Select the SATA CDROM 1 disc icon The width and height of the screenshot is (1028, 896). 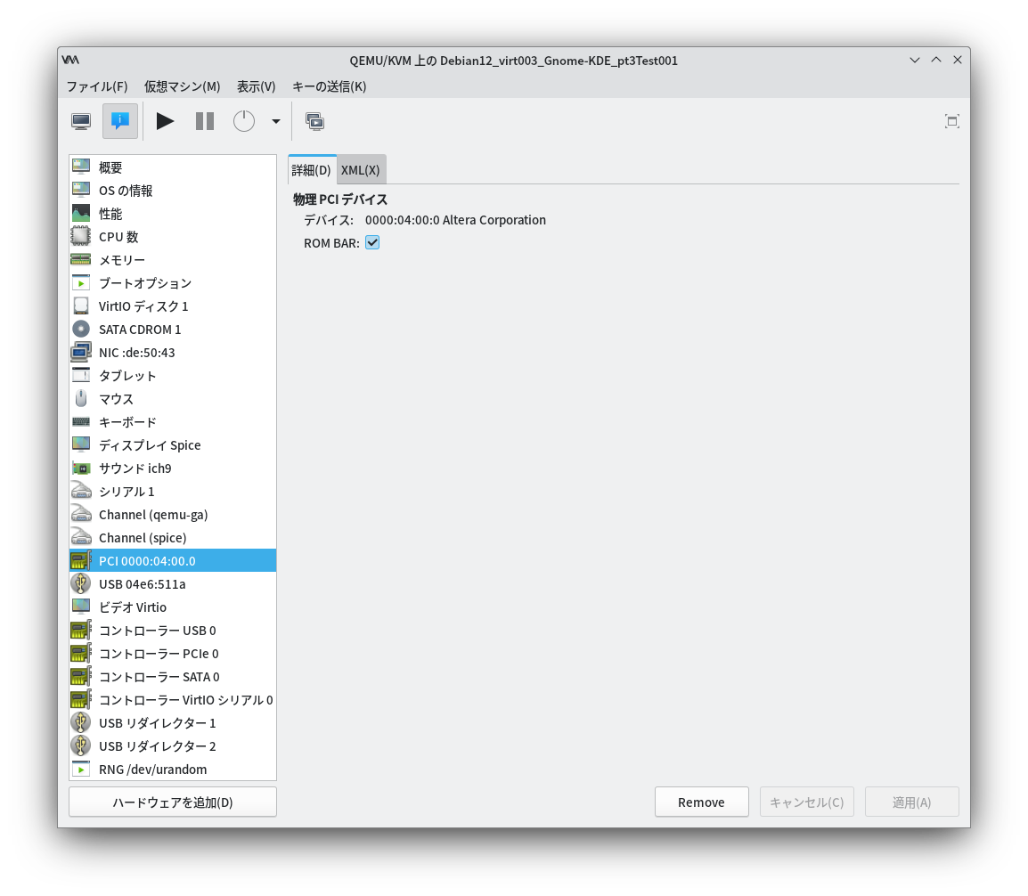tap(81, 329)
